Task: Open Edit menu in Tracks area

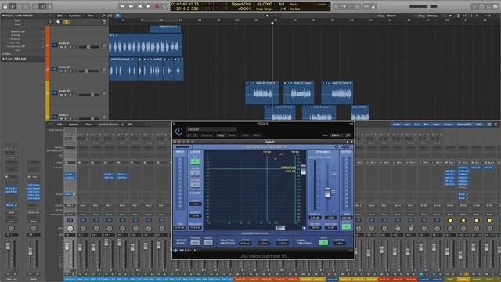Action: (59, 16)
